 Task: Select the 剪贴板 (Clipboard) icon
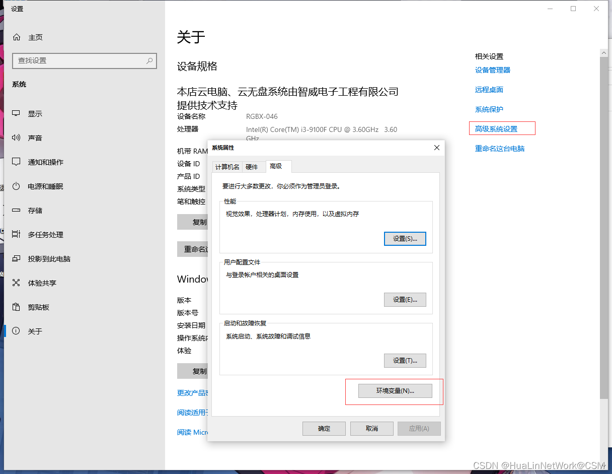click(x=16, y=307)
